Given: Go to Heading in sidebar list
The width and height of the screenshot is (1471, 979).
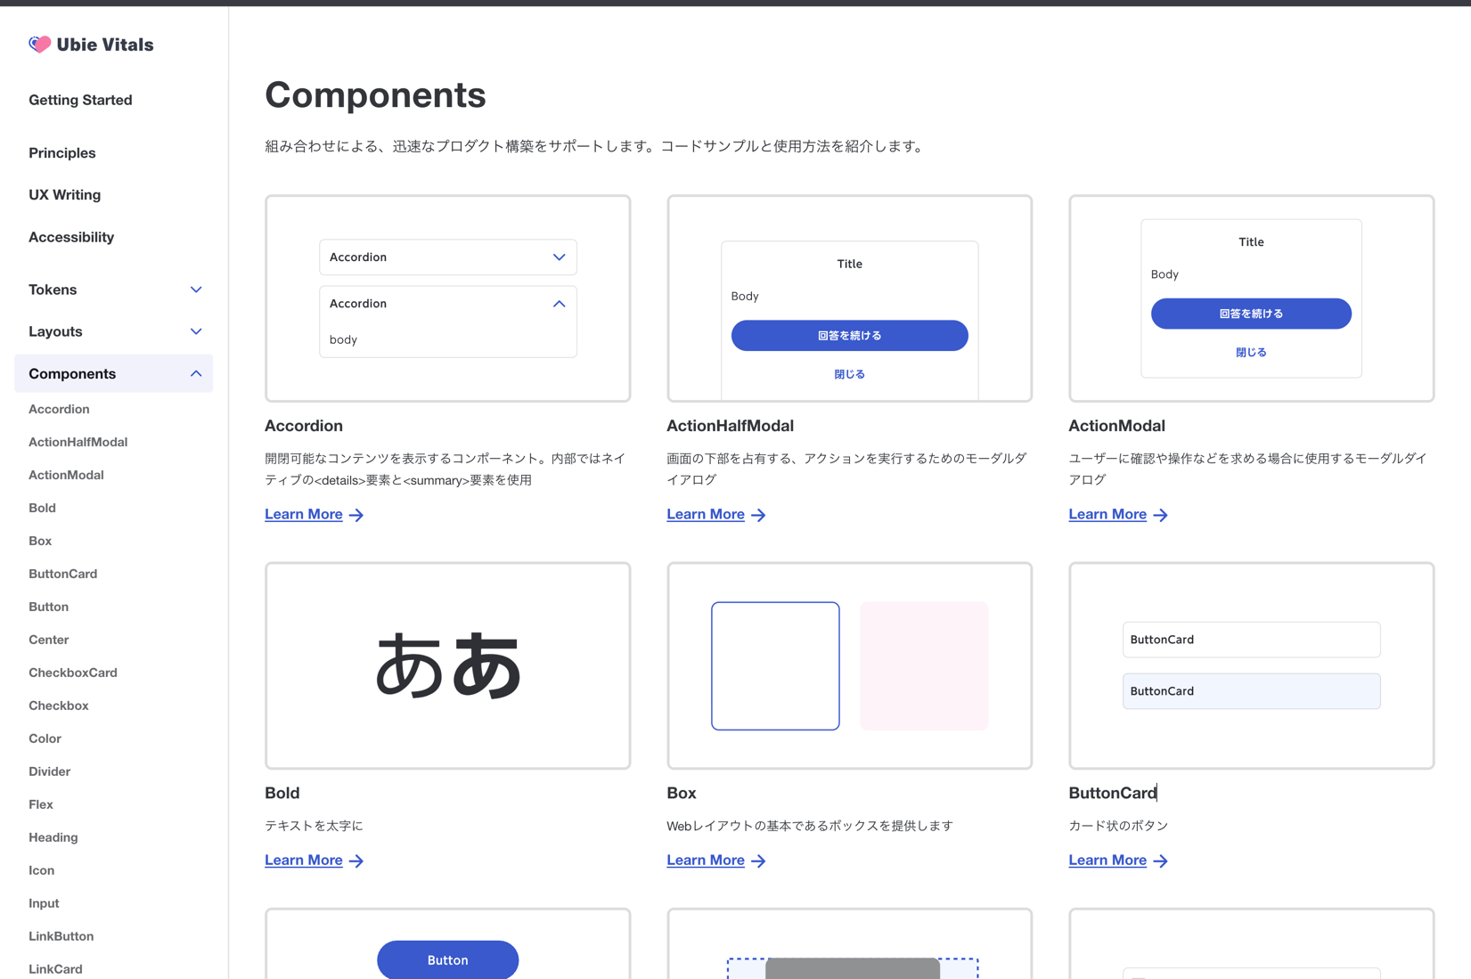Looking at the screenshot, I should (x=53, y=837).
